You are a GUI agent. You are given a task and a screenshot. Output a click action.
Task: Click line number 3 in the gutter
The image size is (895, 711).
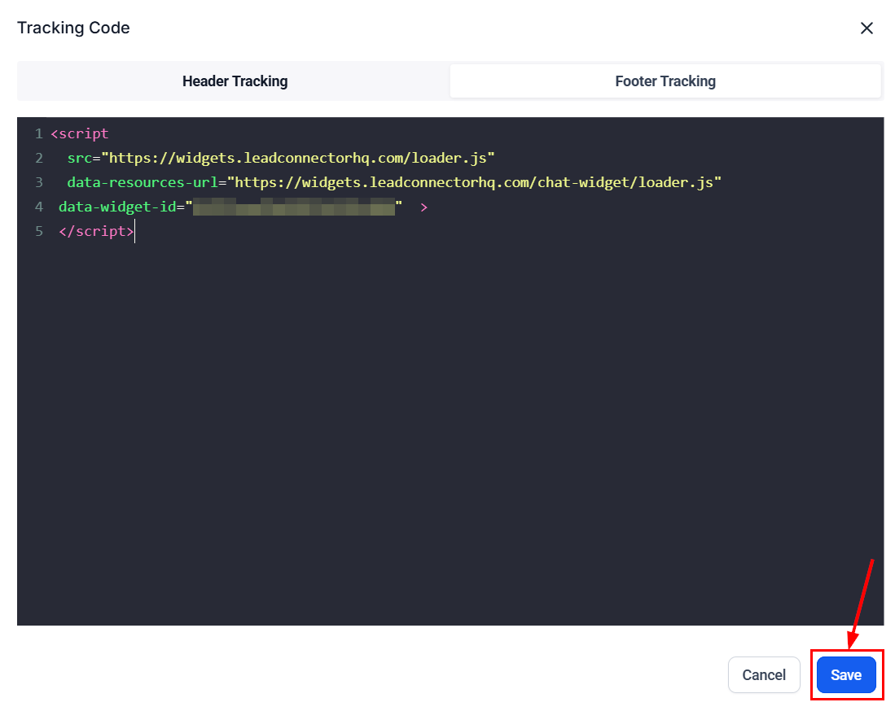point(39,182)
